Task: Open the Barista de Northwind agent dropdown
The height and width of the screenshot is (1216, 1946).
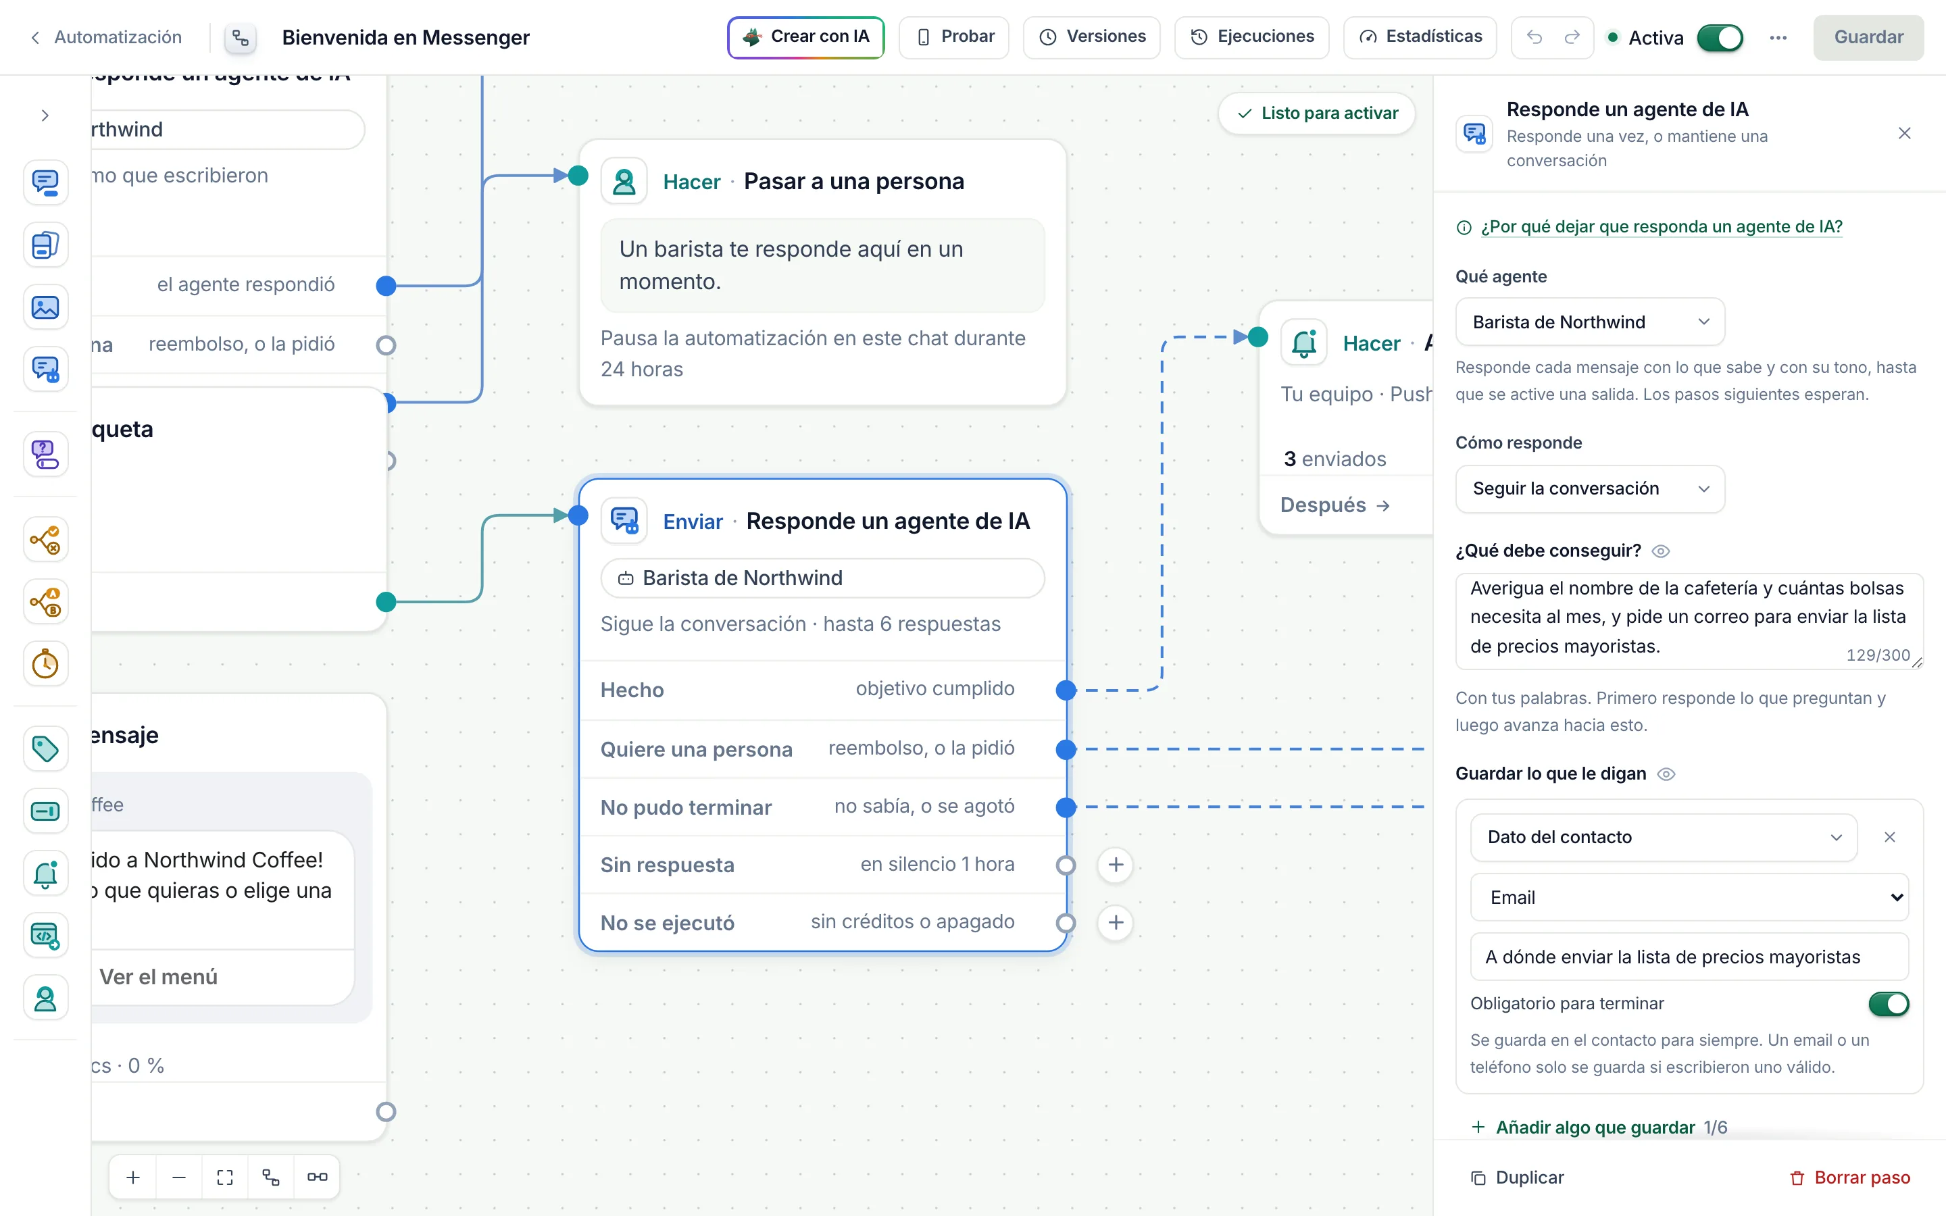Action: tap(1590, 322)
